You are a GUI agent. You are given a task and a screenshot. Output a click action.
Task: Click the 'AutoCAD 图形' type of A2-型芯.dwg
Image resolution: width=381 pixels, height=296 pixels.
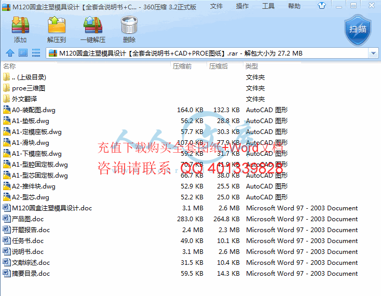click(x=267, y=197)
